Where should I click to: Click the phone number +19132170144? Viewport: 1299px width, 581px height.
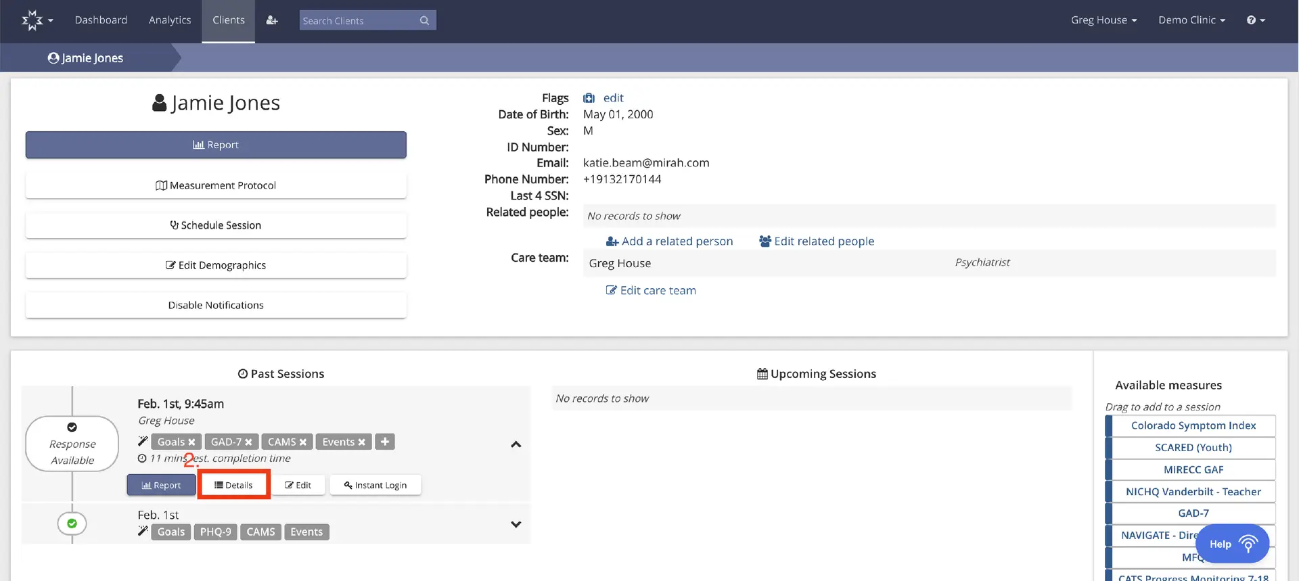pyautogui.click(x=622, y=179)
